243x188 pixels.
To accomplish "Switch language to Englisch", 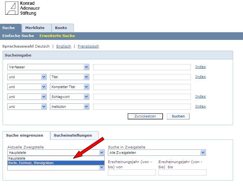I will (63, 46).
